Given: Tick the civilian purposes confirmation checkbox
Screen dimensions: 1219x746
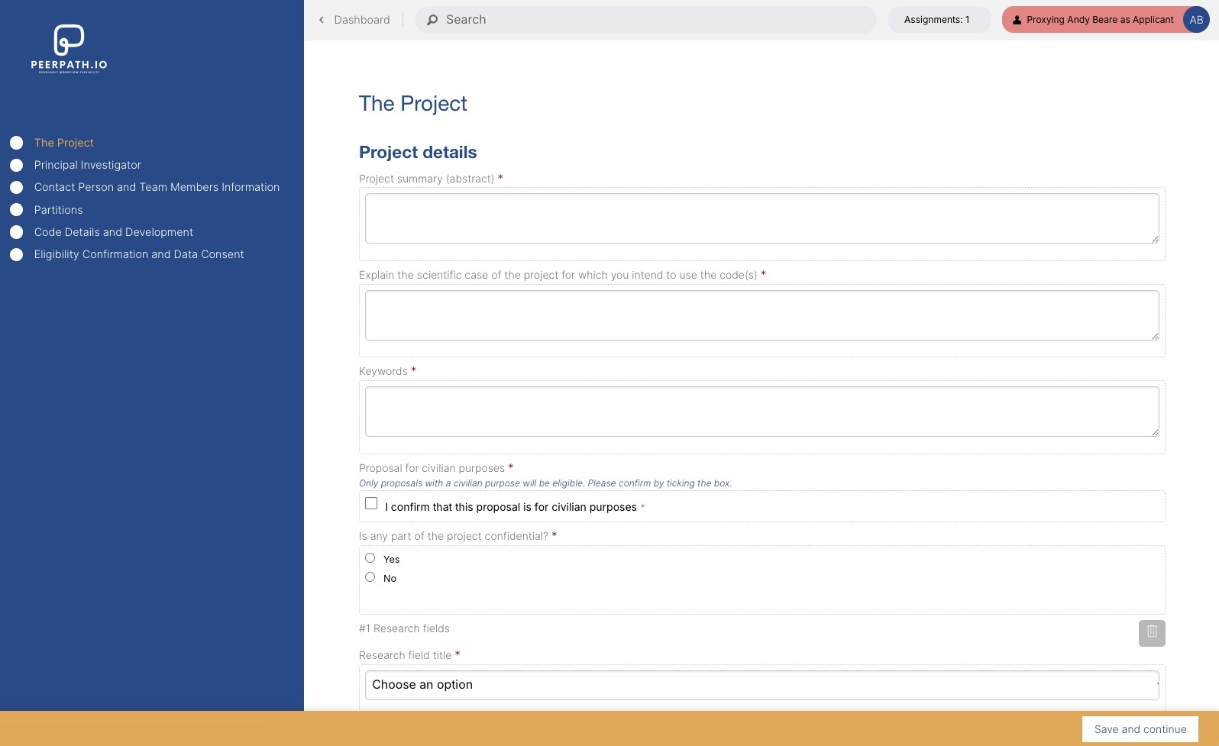Looking at the screenshot, I should pyautogui.click(x=371, y=504).
